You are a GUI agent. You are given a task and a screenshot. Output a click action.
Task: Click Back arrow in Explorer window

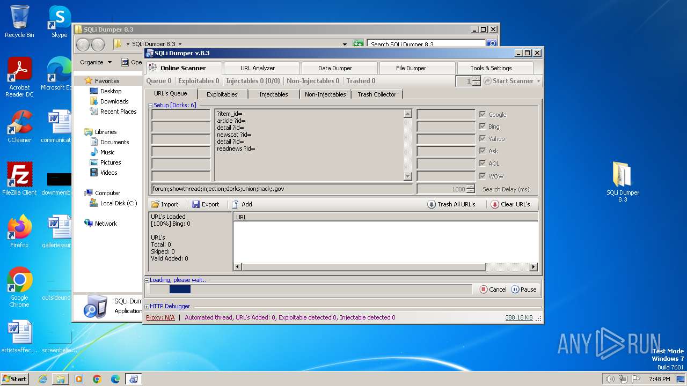point(83,44)
